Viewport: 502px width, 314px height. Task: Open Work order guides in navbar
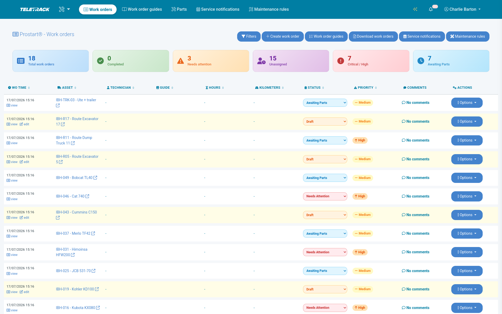pos(142,9)
